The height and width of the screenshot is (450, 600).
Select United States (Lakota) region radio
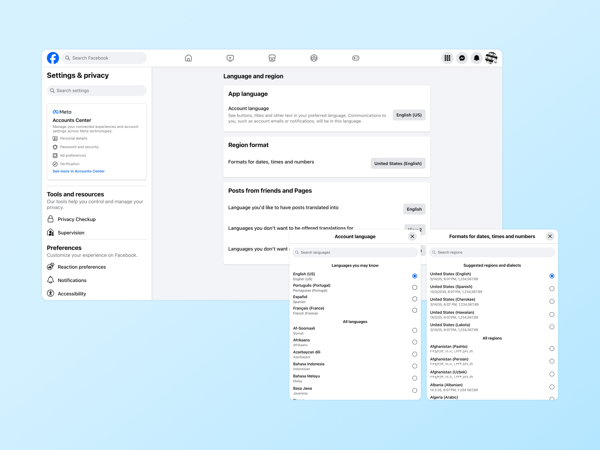click(x=552, y=327)
